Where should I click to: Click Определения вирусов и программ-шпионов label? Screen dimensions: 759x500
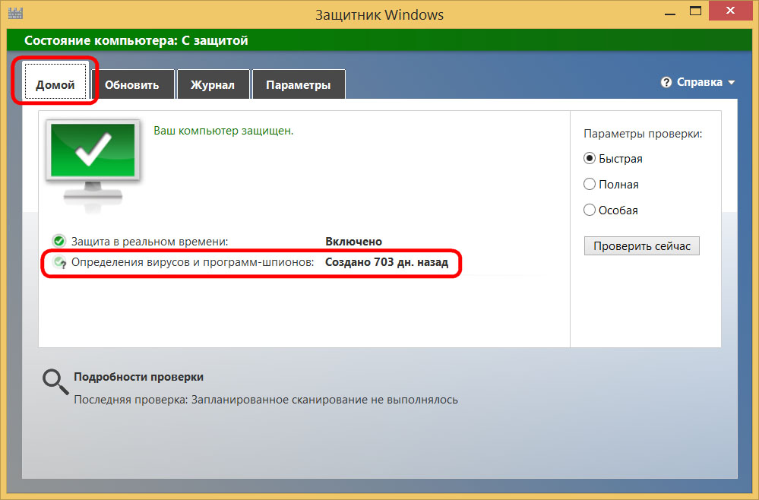click(x=193, y=262)
